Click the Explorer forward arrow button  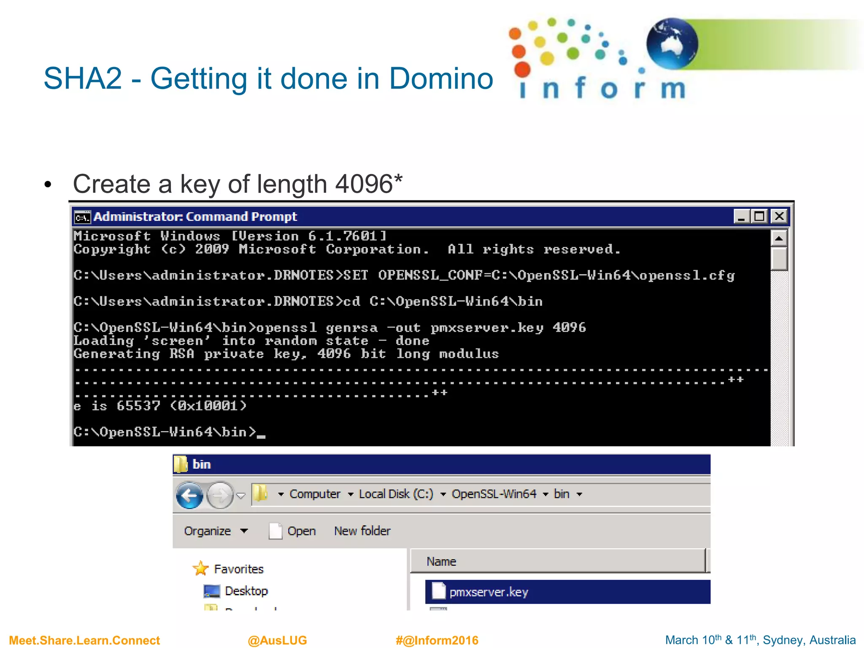click(x=220, y=495)
